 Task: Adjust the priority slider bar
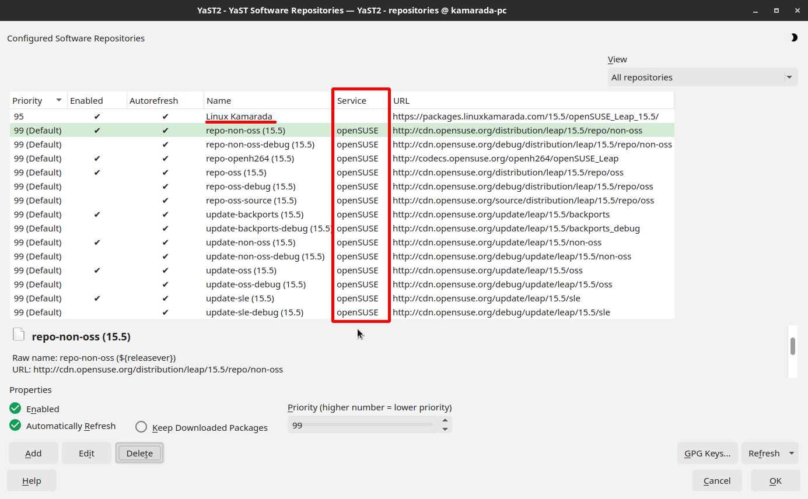[x=369, y=425]
